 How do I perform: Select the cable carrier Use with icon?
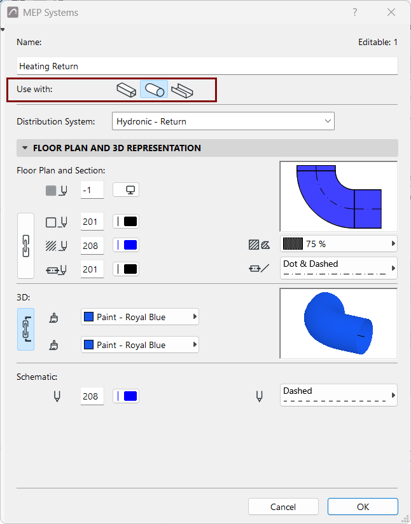coord(182,90)
